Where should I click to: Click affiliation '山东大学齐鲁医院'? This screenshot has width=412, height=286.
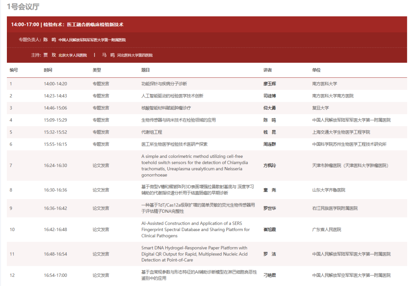point(329,190)
